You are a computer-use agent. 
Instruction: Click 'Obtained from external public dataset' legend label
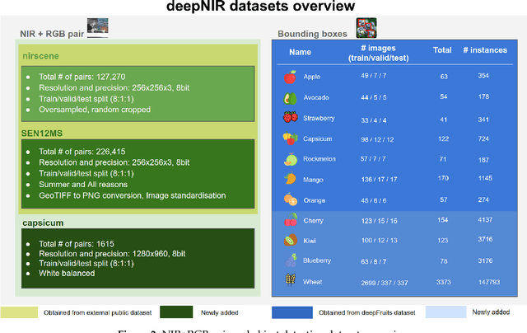(97, 312)
